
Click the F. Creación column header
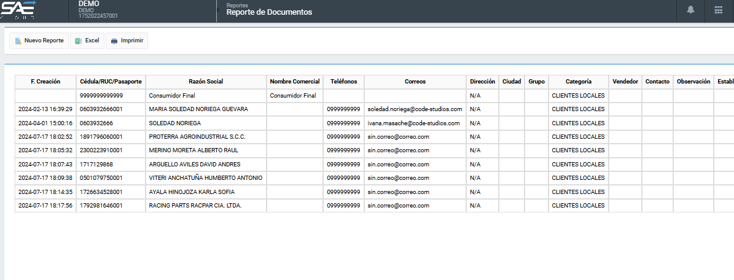(x=45, y=82)
